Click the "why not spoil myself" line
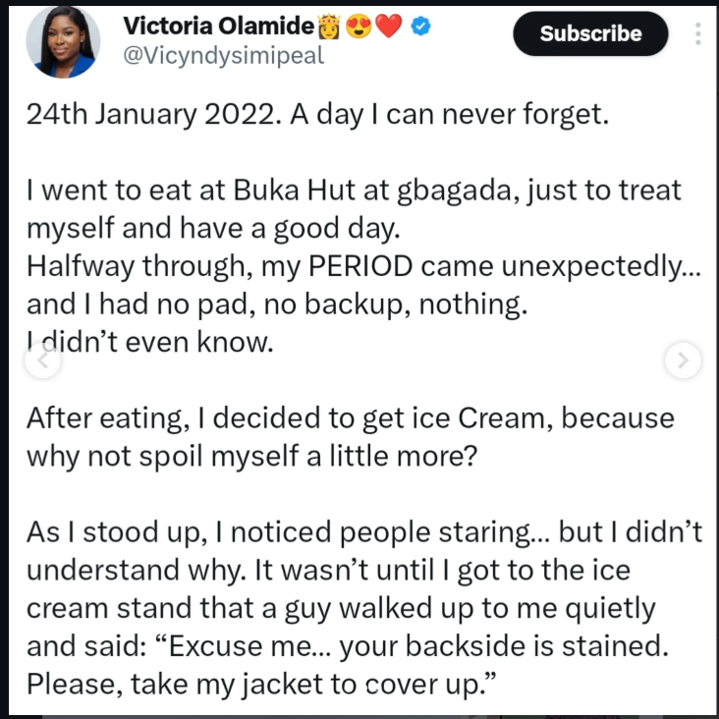 [x=251, y=455]
